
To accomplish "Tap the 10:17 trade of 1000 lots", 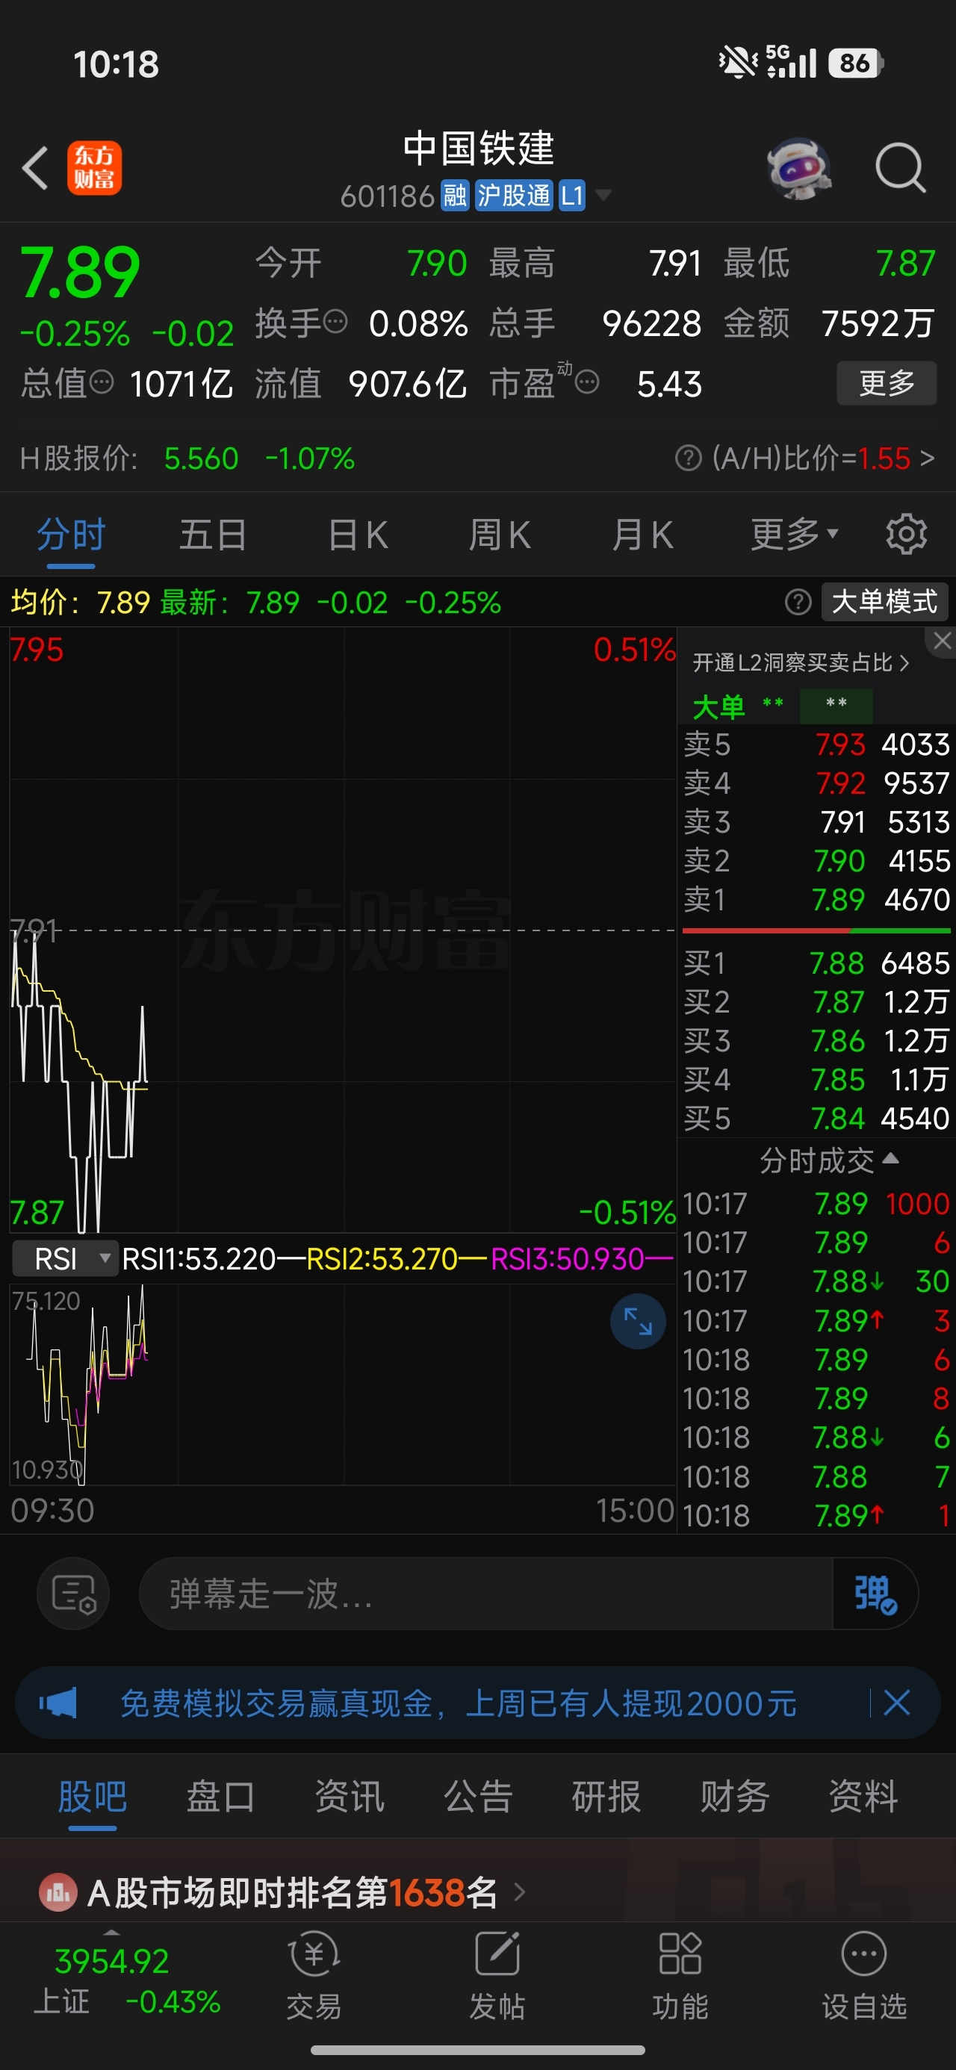I will [x=816, y=1203].
